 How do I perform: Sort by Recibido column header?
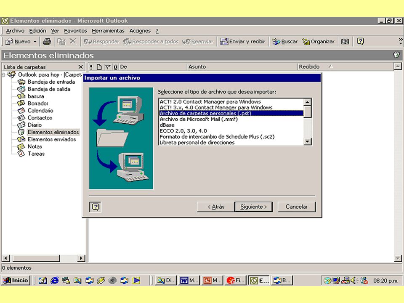(346, 67)
